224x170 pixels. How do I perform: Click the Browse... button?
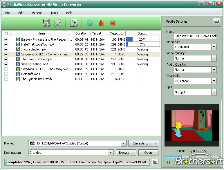coord(126,153)
